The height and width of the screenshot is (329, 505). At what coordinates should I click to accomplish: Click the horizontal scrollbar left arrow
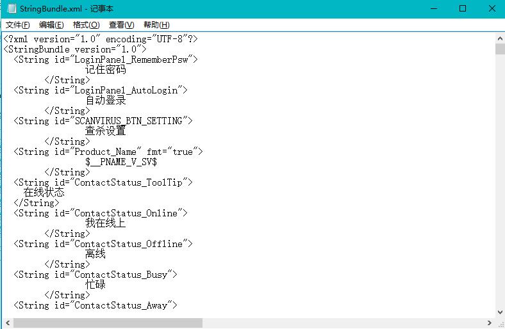(6, 323)
